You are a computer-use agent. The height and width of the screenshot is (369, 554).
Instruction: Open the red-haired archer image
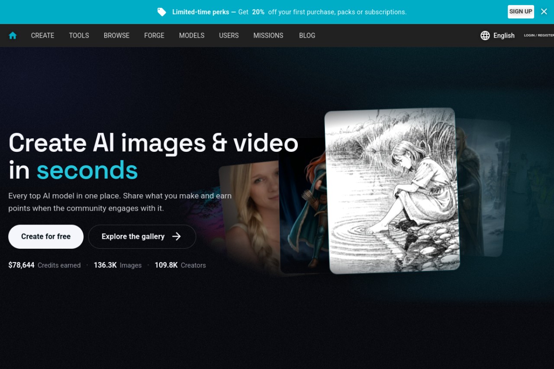(302, 206)
